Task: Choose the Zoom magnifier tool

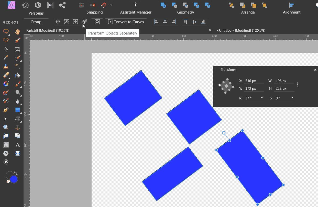Action: tap(6, 127)
